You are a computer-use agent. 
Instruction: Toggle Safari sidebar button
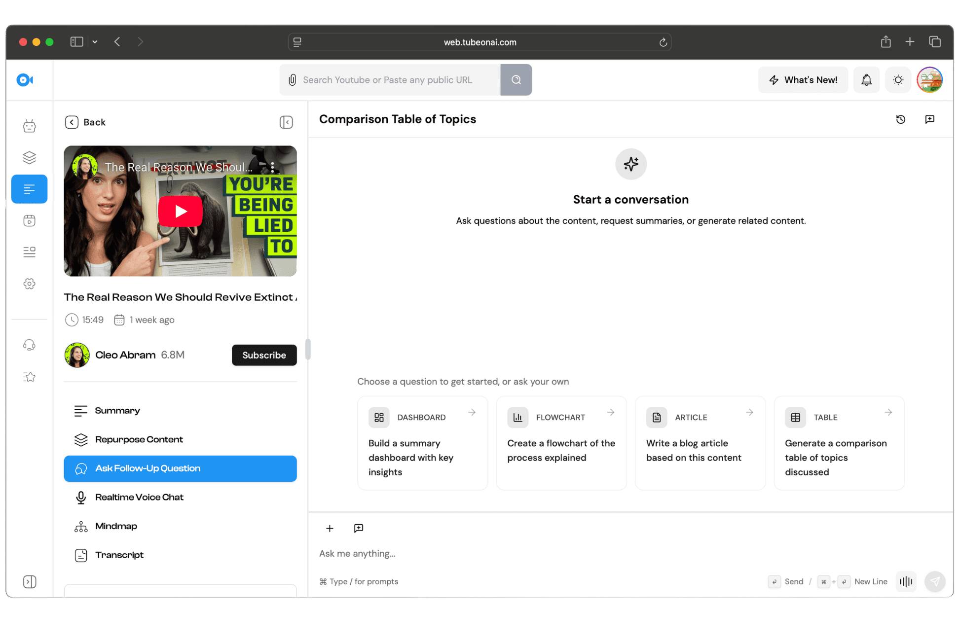point(76,42)
